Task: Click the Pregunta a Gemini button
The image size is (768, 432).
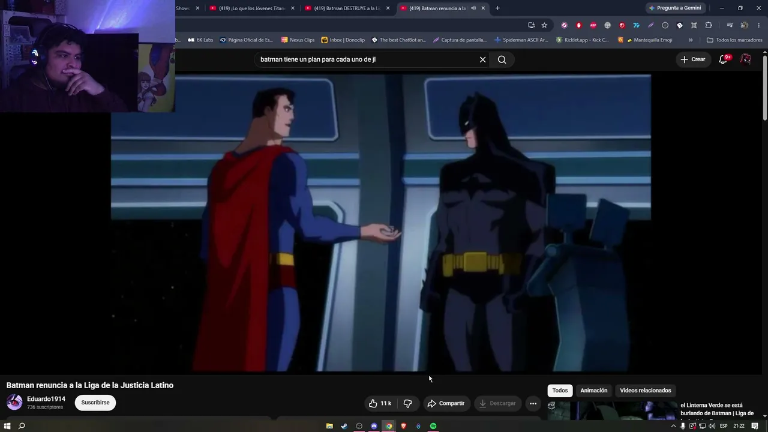Action: 675,8
